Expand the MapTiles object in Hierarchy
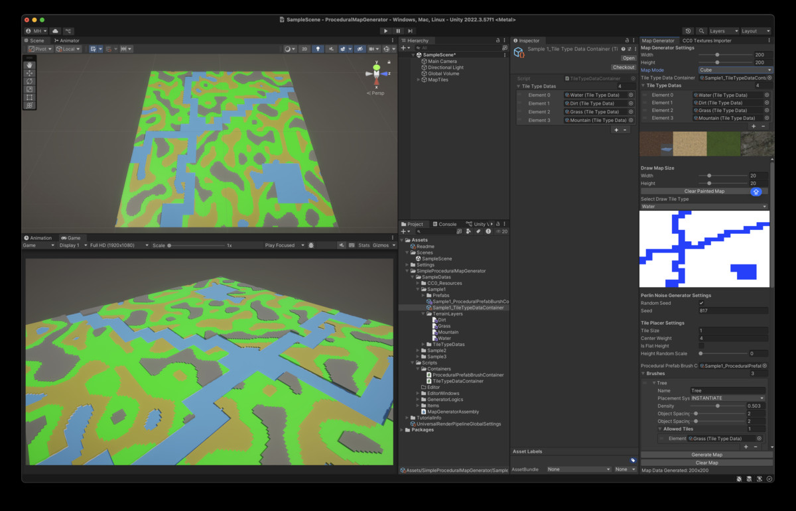The height and width of the screenshot is (511, 796). [419, 80]
